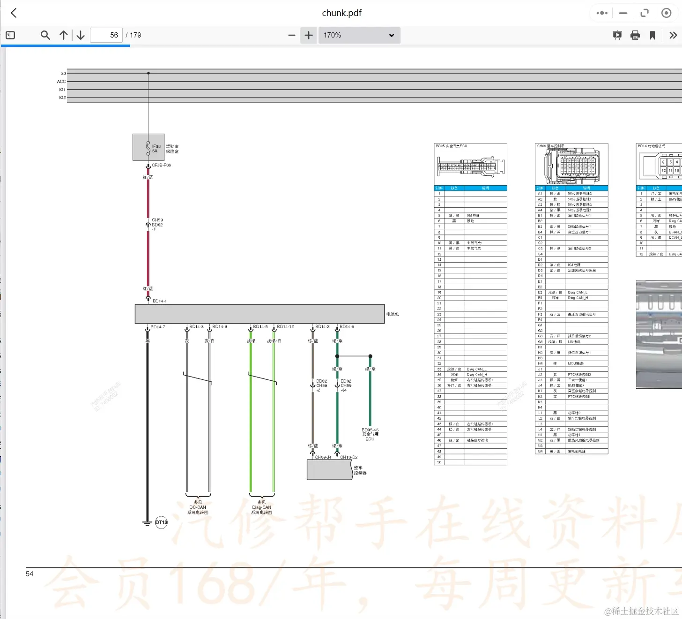Select the chunk.pdf document title

point(341,13)
